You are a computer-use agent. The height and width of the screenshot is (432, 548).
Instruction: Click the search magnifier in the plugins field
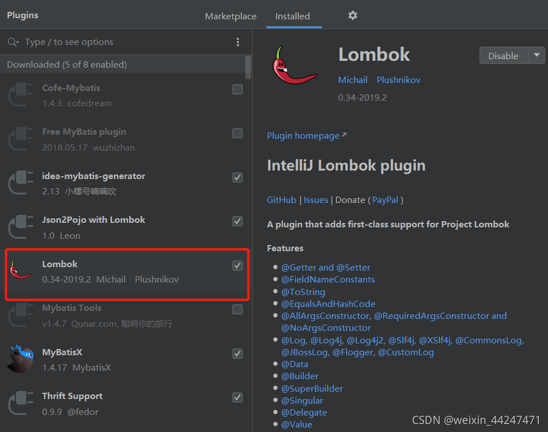tap(13, 41)
